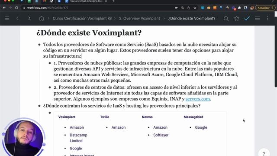Click Amazon under Twilio
The image size is (277, 156).
pos(119,127)
